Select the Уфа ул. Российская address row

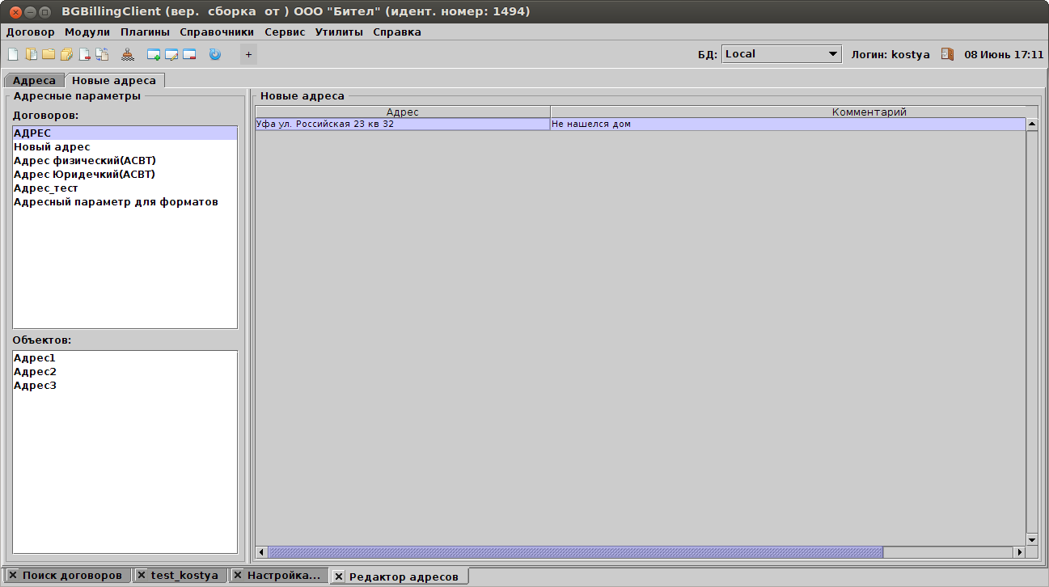(402, 125)
